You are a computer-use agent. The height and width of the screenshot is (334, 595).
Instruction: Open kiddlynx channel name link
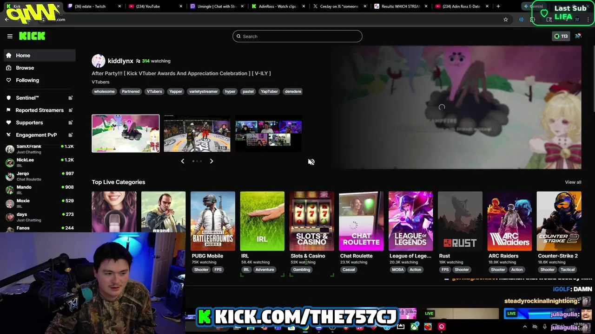pyautogui.click(x=120, y=61)
